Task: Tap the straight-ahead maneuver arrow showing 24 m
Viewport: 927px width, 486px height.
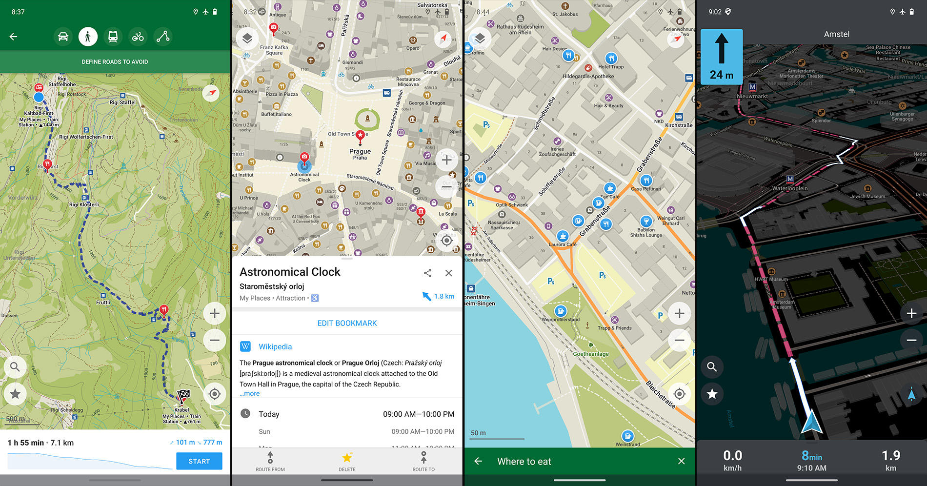Action: click(722, 56)
